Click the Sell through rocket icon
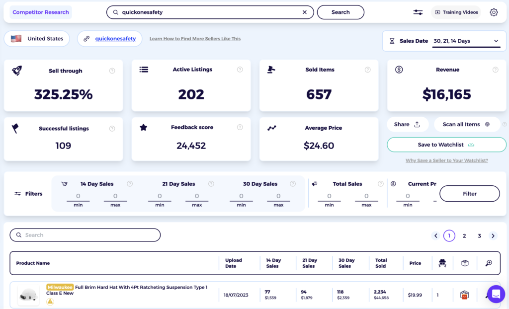 17,71
